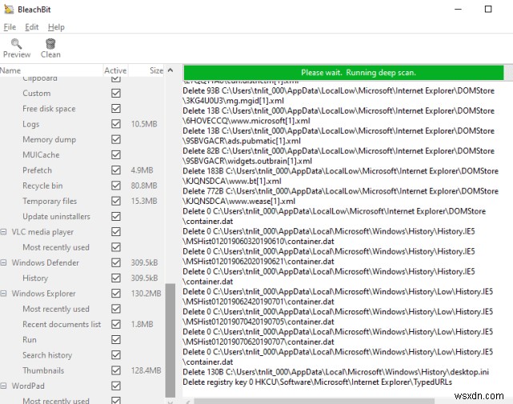The height and width of the screenshot is (404, 513).
Task: Uncheck the Custom checkbox
Action: click(116, 94)
